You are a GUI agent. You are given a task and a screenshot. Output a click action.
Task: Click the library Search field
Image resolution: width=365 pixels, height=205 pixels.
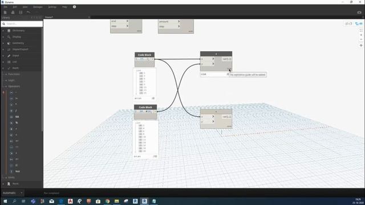22,24
